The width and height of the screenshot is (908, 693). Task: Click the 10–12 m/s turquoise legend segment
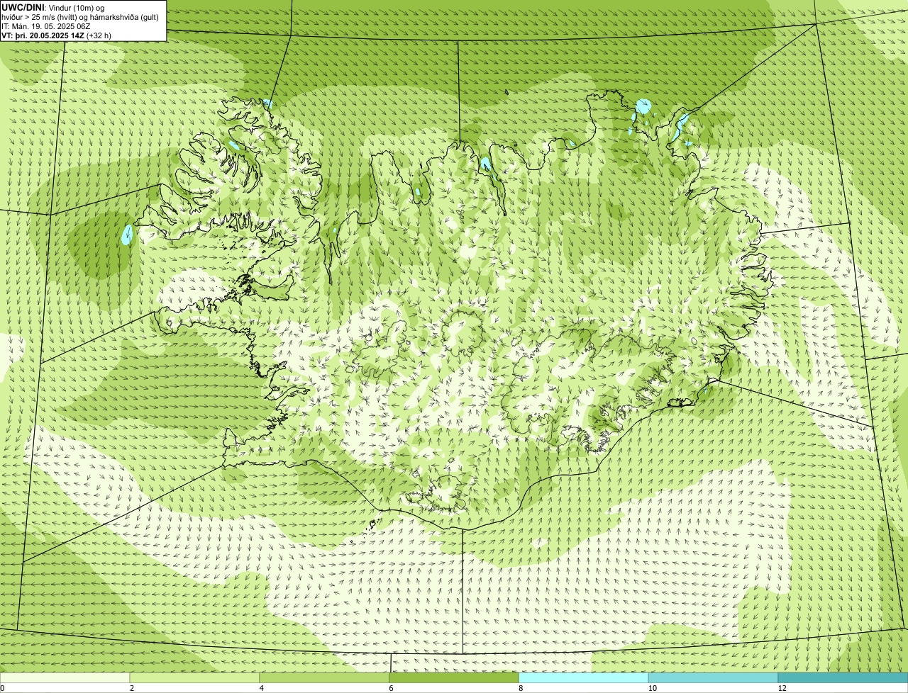tap(713, 678)
